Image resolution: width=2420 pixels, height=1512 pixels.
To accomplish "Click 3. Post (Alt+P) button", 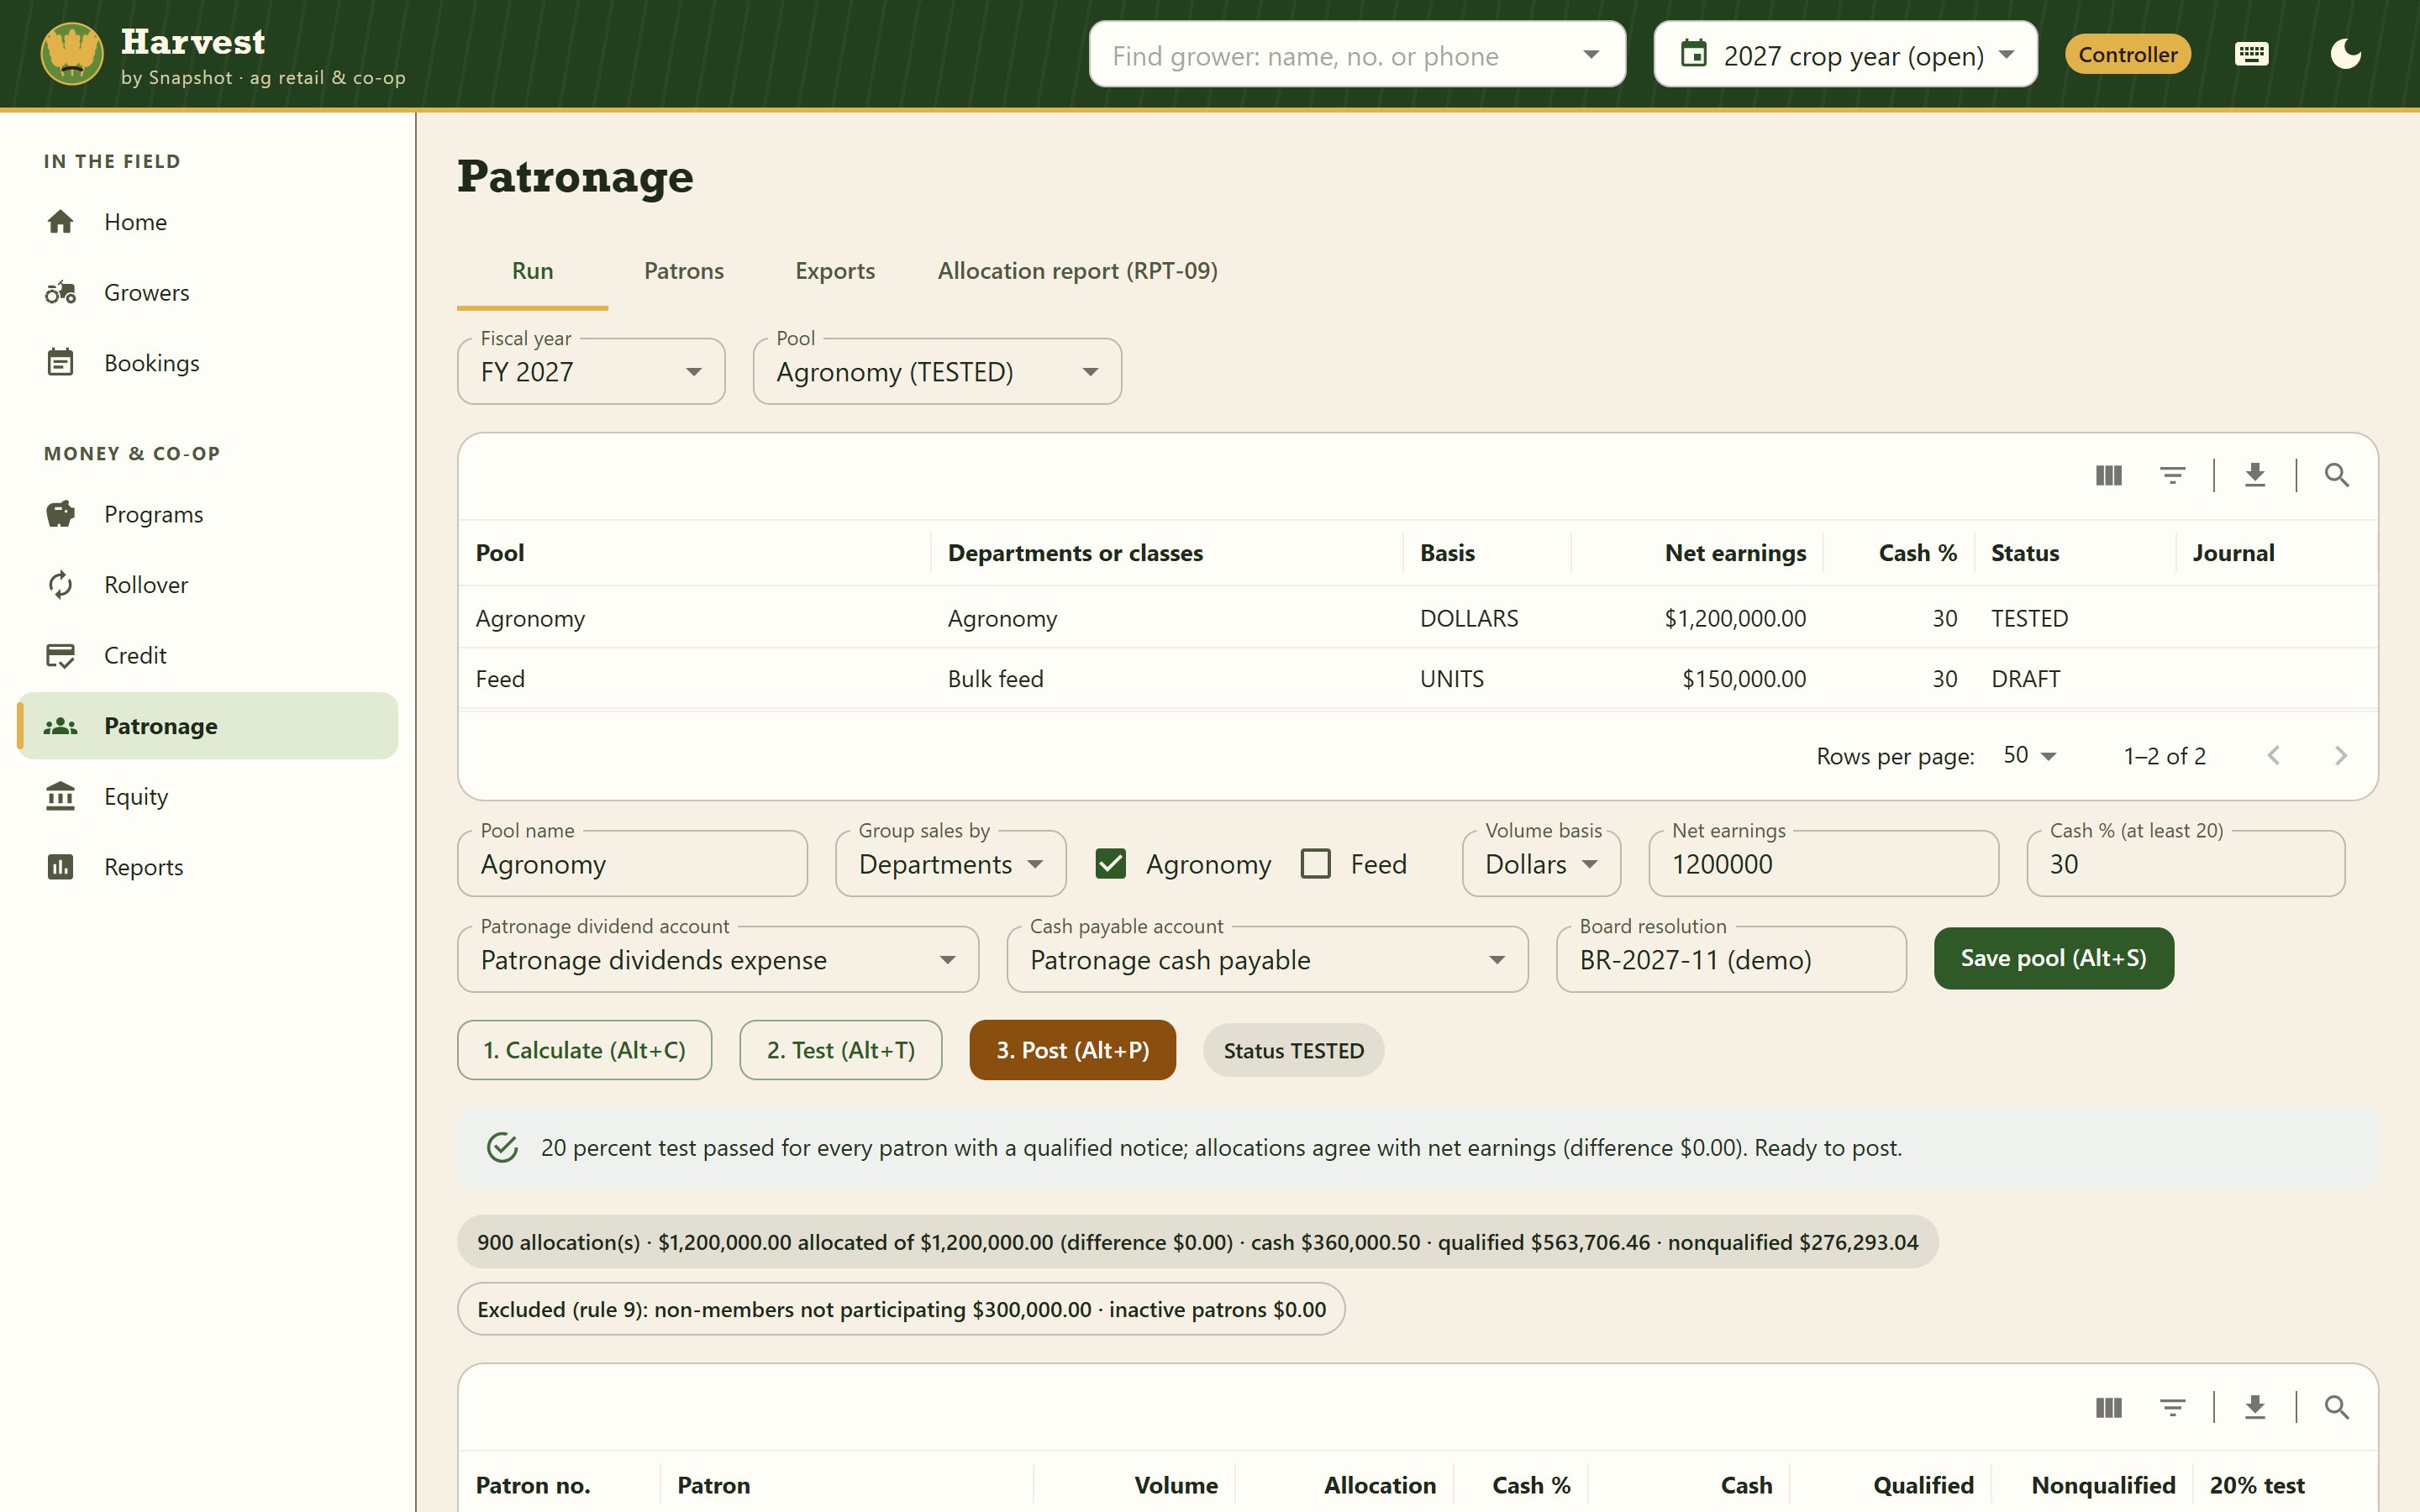I will tap(1072, 1050).
